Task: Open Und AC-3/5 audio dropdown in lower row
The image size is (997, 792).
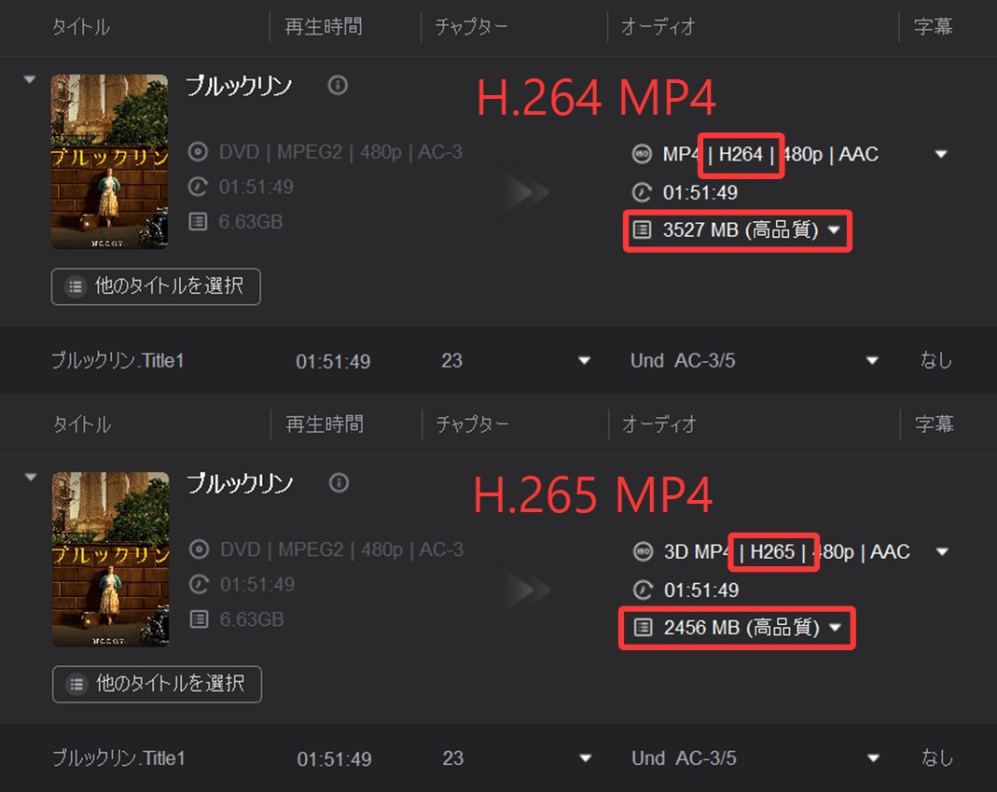Action: pyautogui.click(x=873, y=758)
